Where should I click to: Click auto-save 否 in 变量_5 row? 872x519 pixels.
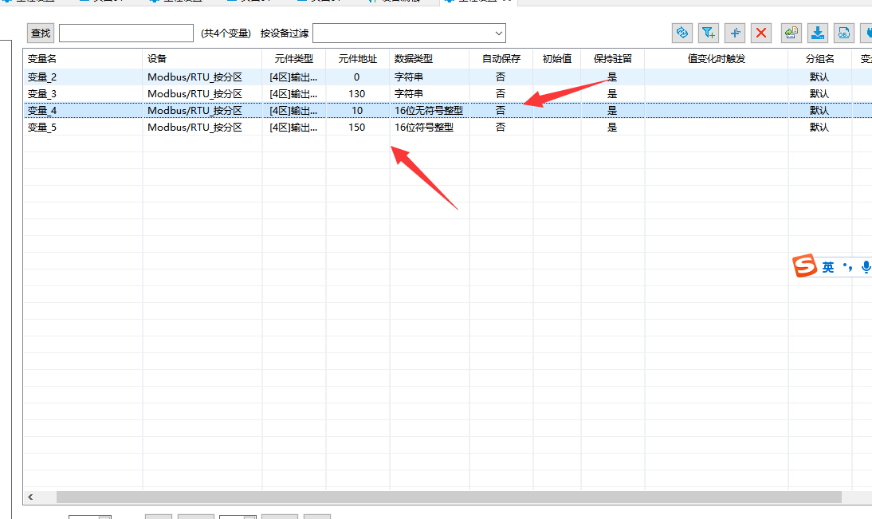pos(501,128)
